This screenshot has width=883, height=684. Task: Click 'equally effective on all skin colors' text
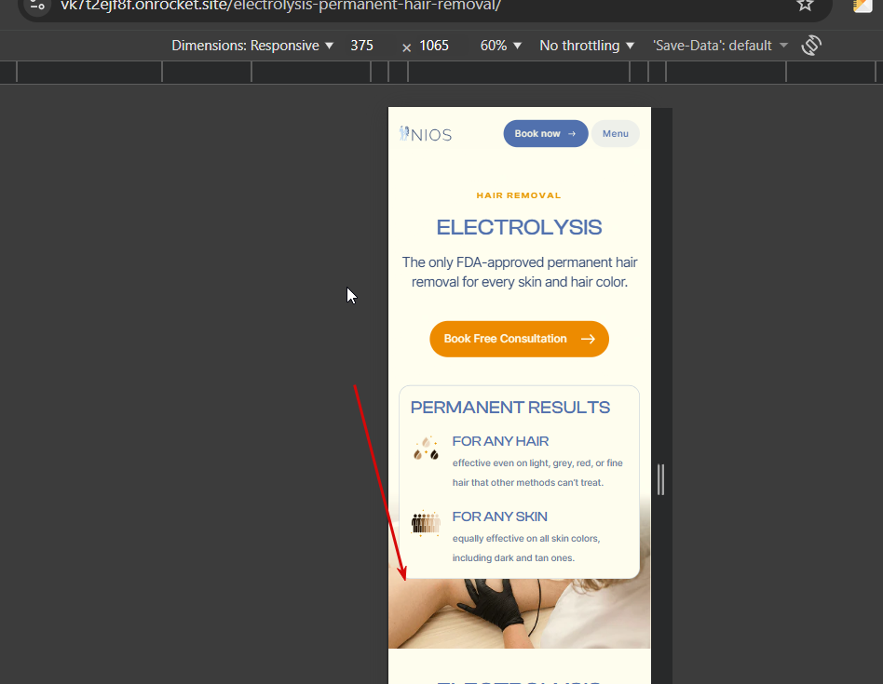(x=526, y=538)
